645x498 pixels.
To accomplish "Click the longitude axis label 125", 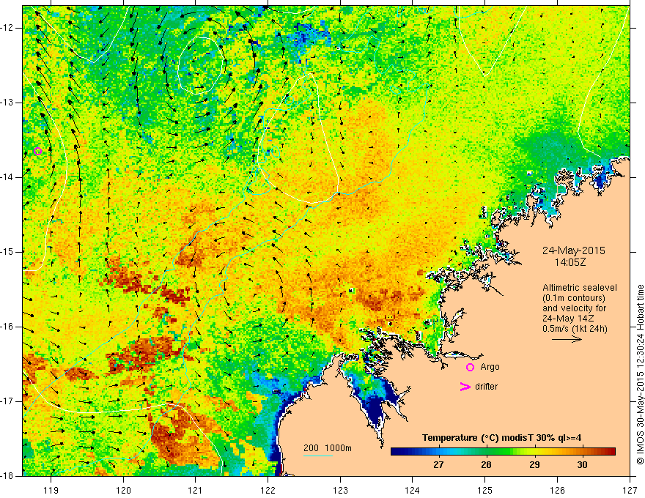I will point(485,490).
